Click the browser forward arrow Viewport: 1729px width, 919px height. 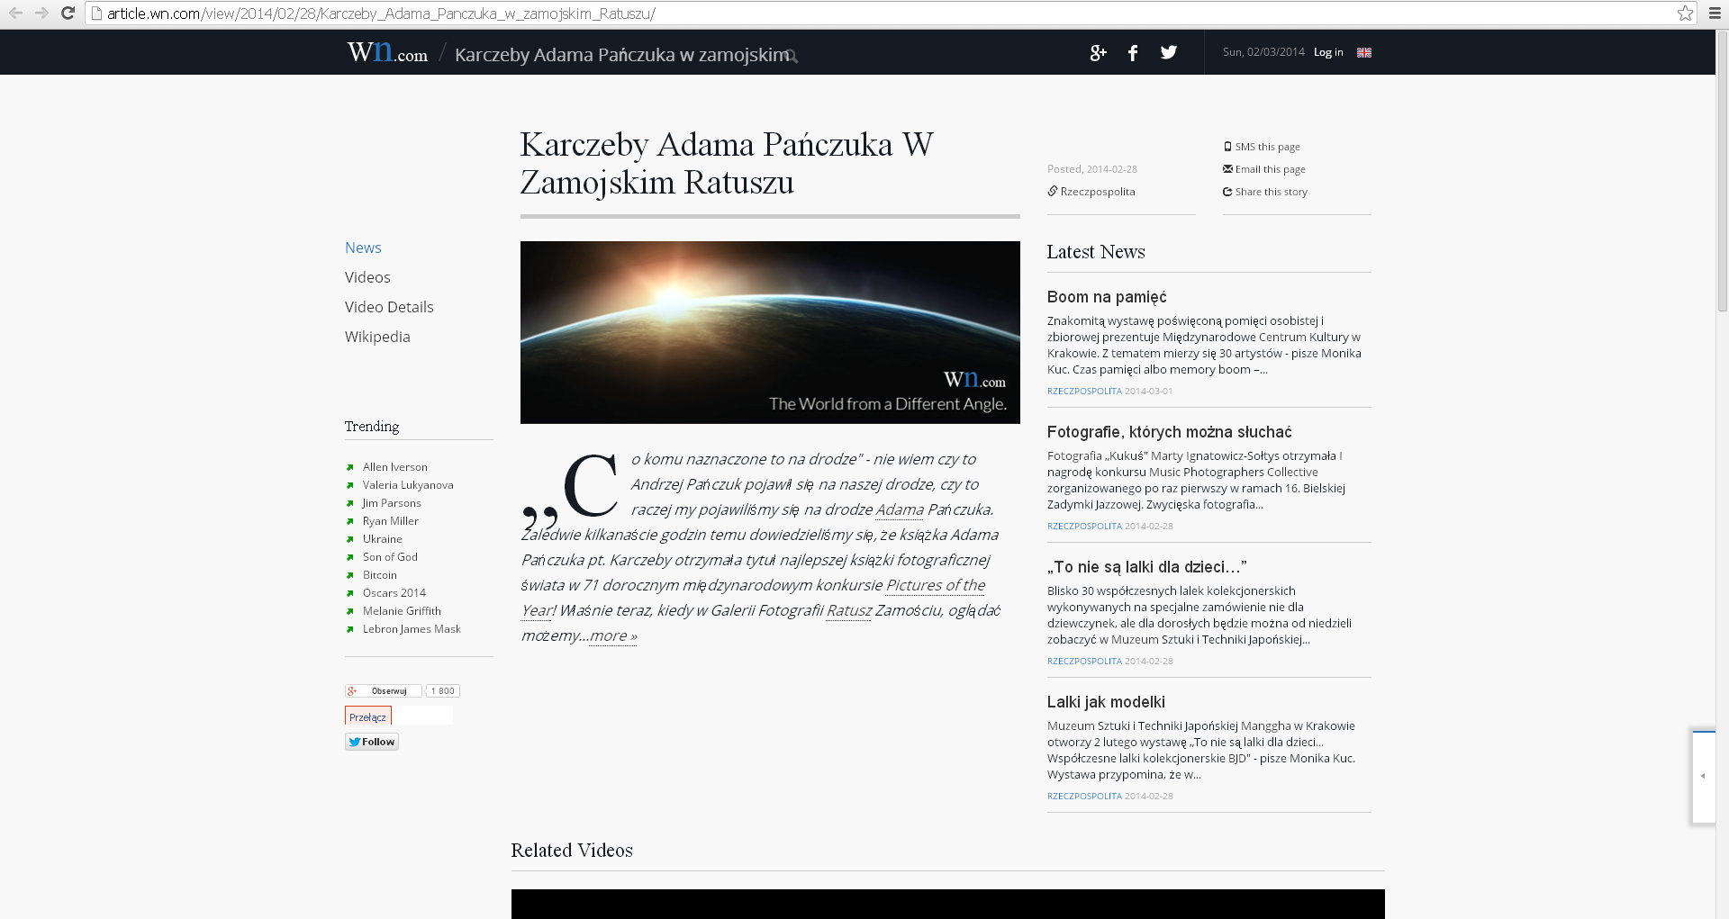(x=41, y=13)
